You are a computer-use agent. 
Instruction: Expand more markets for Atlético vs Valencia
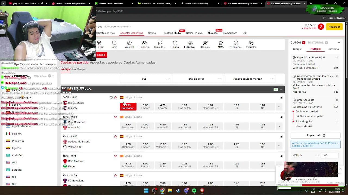coord(279,146)
